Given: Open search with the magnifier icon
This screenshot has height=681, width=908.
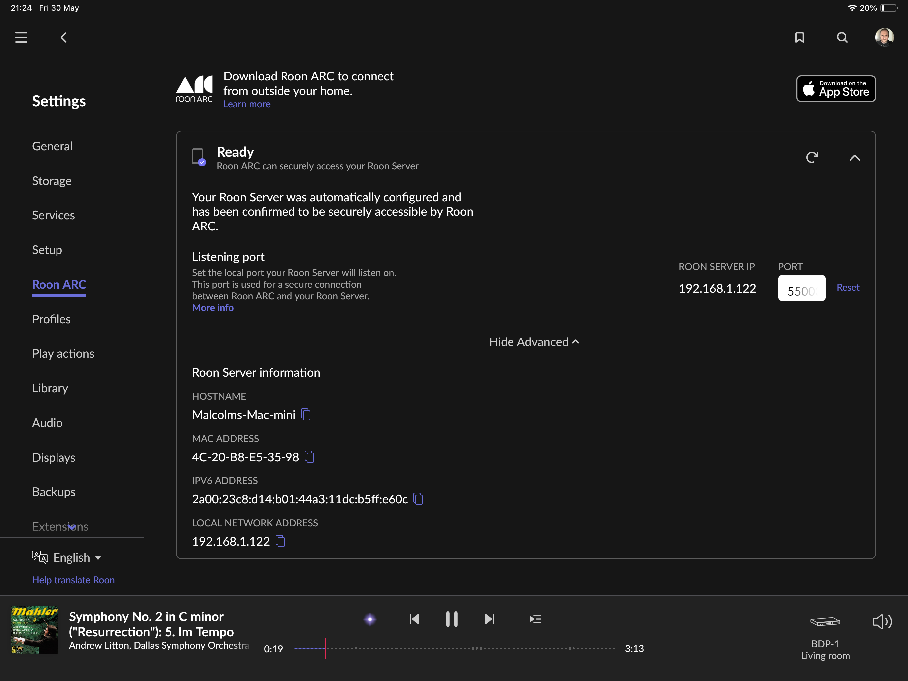Looking at the screenshot, I should (x=842, y=37).
